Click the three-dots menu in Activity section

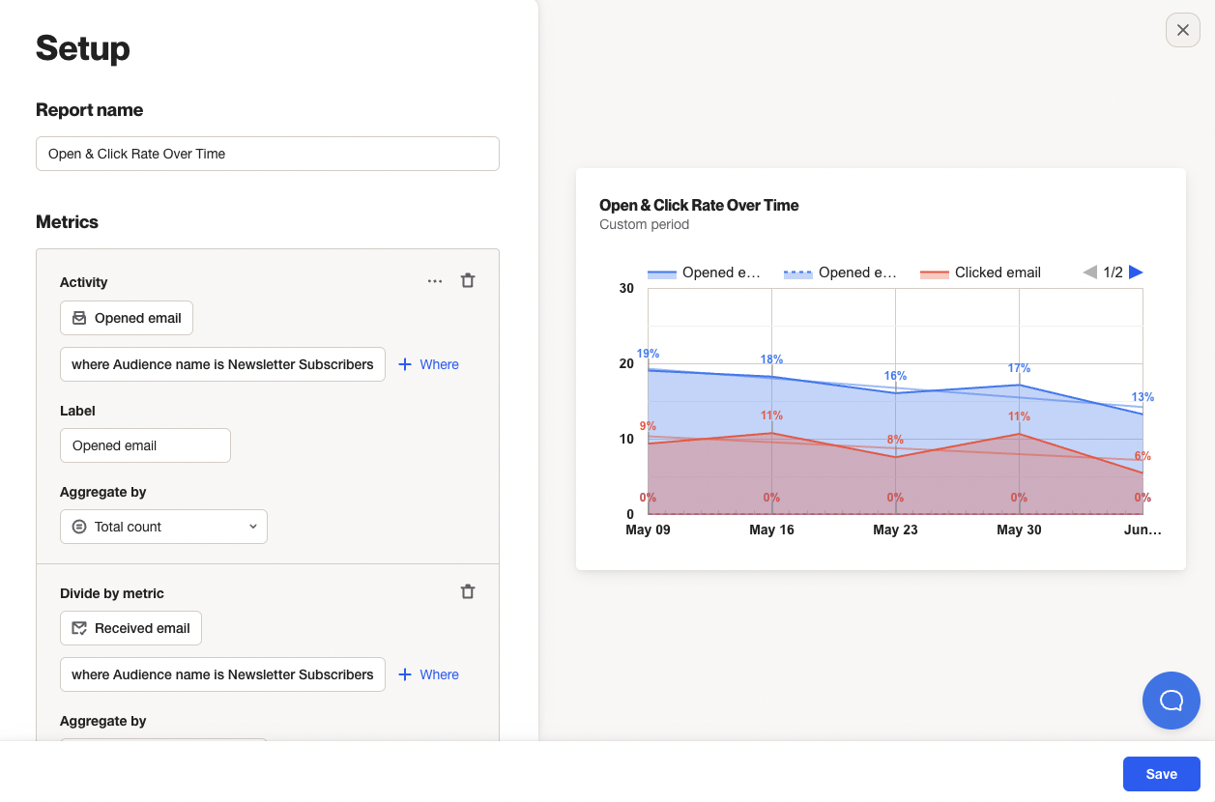[435, 281]
